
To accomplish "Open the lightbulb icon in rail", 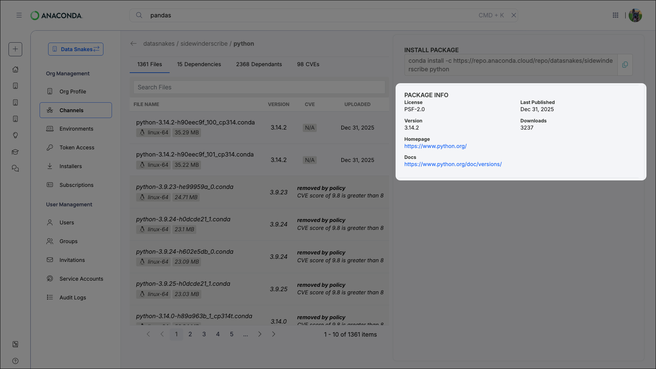I will pyautogui.click(x=15, y=135).
